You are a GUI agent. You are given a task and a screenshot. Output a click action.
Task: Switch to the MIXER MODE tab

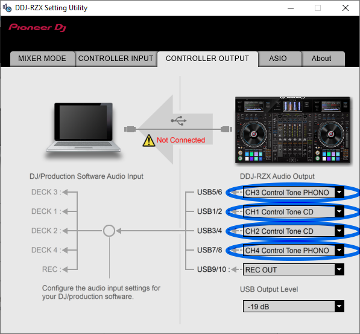pyautogui.click(x=42, y=59)
